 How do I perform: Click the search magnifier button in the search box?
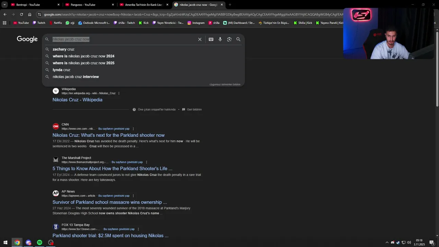click(x=238, y=39)
